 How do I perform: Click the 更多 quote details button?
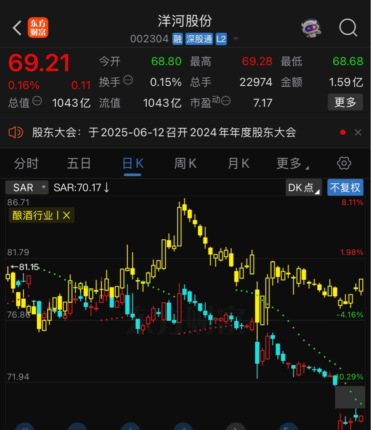tap(345, 102)
